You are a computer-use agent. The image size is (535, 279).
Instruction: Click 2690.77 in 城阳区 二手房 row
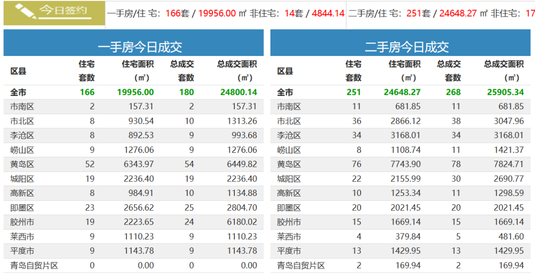pyautogui.click(x=509, y=179)
